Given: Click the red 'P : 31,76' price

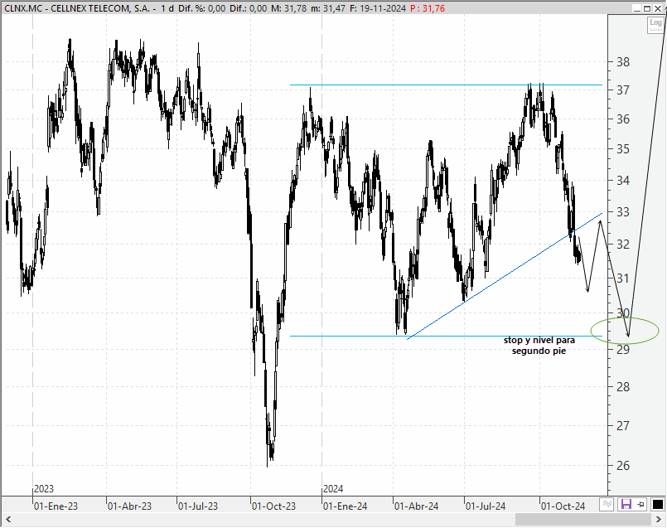Looking at the screenshot, I should click(x=428, y=8).
